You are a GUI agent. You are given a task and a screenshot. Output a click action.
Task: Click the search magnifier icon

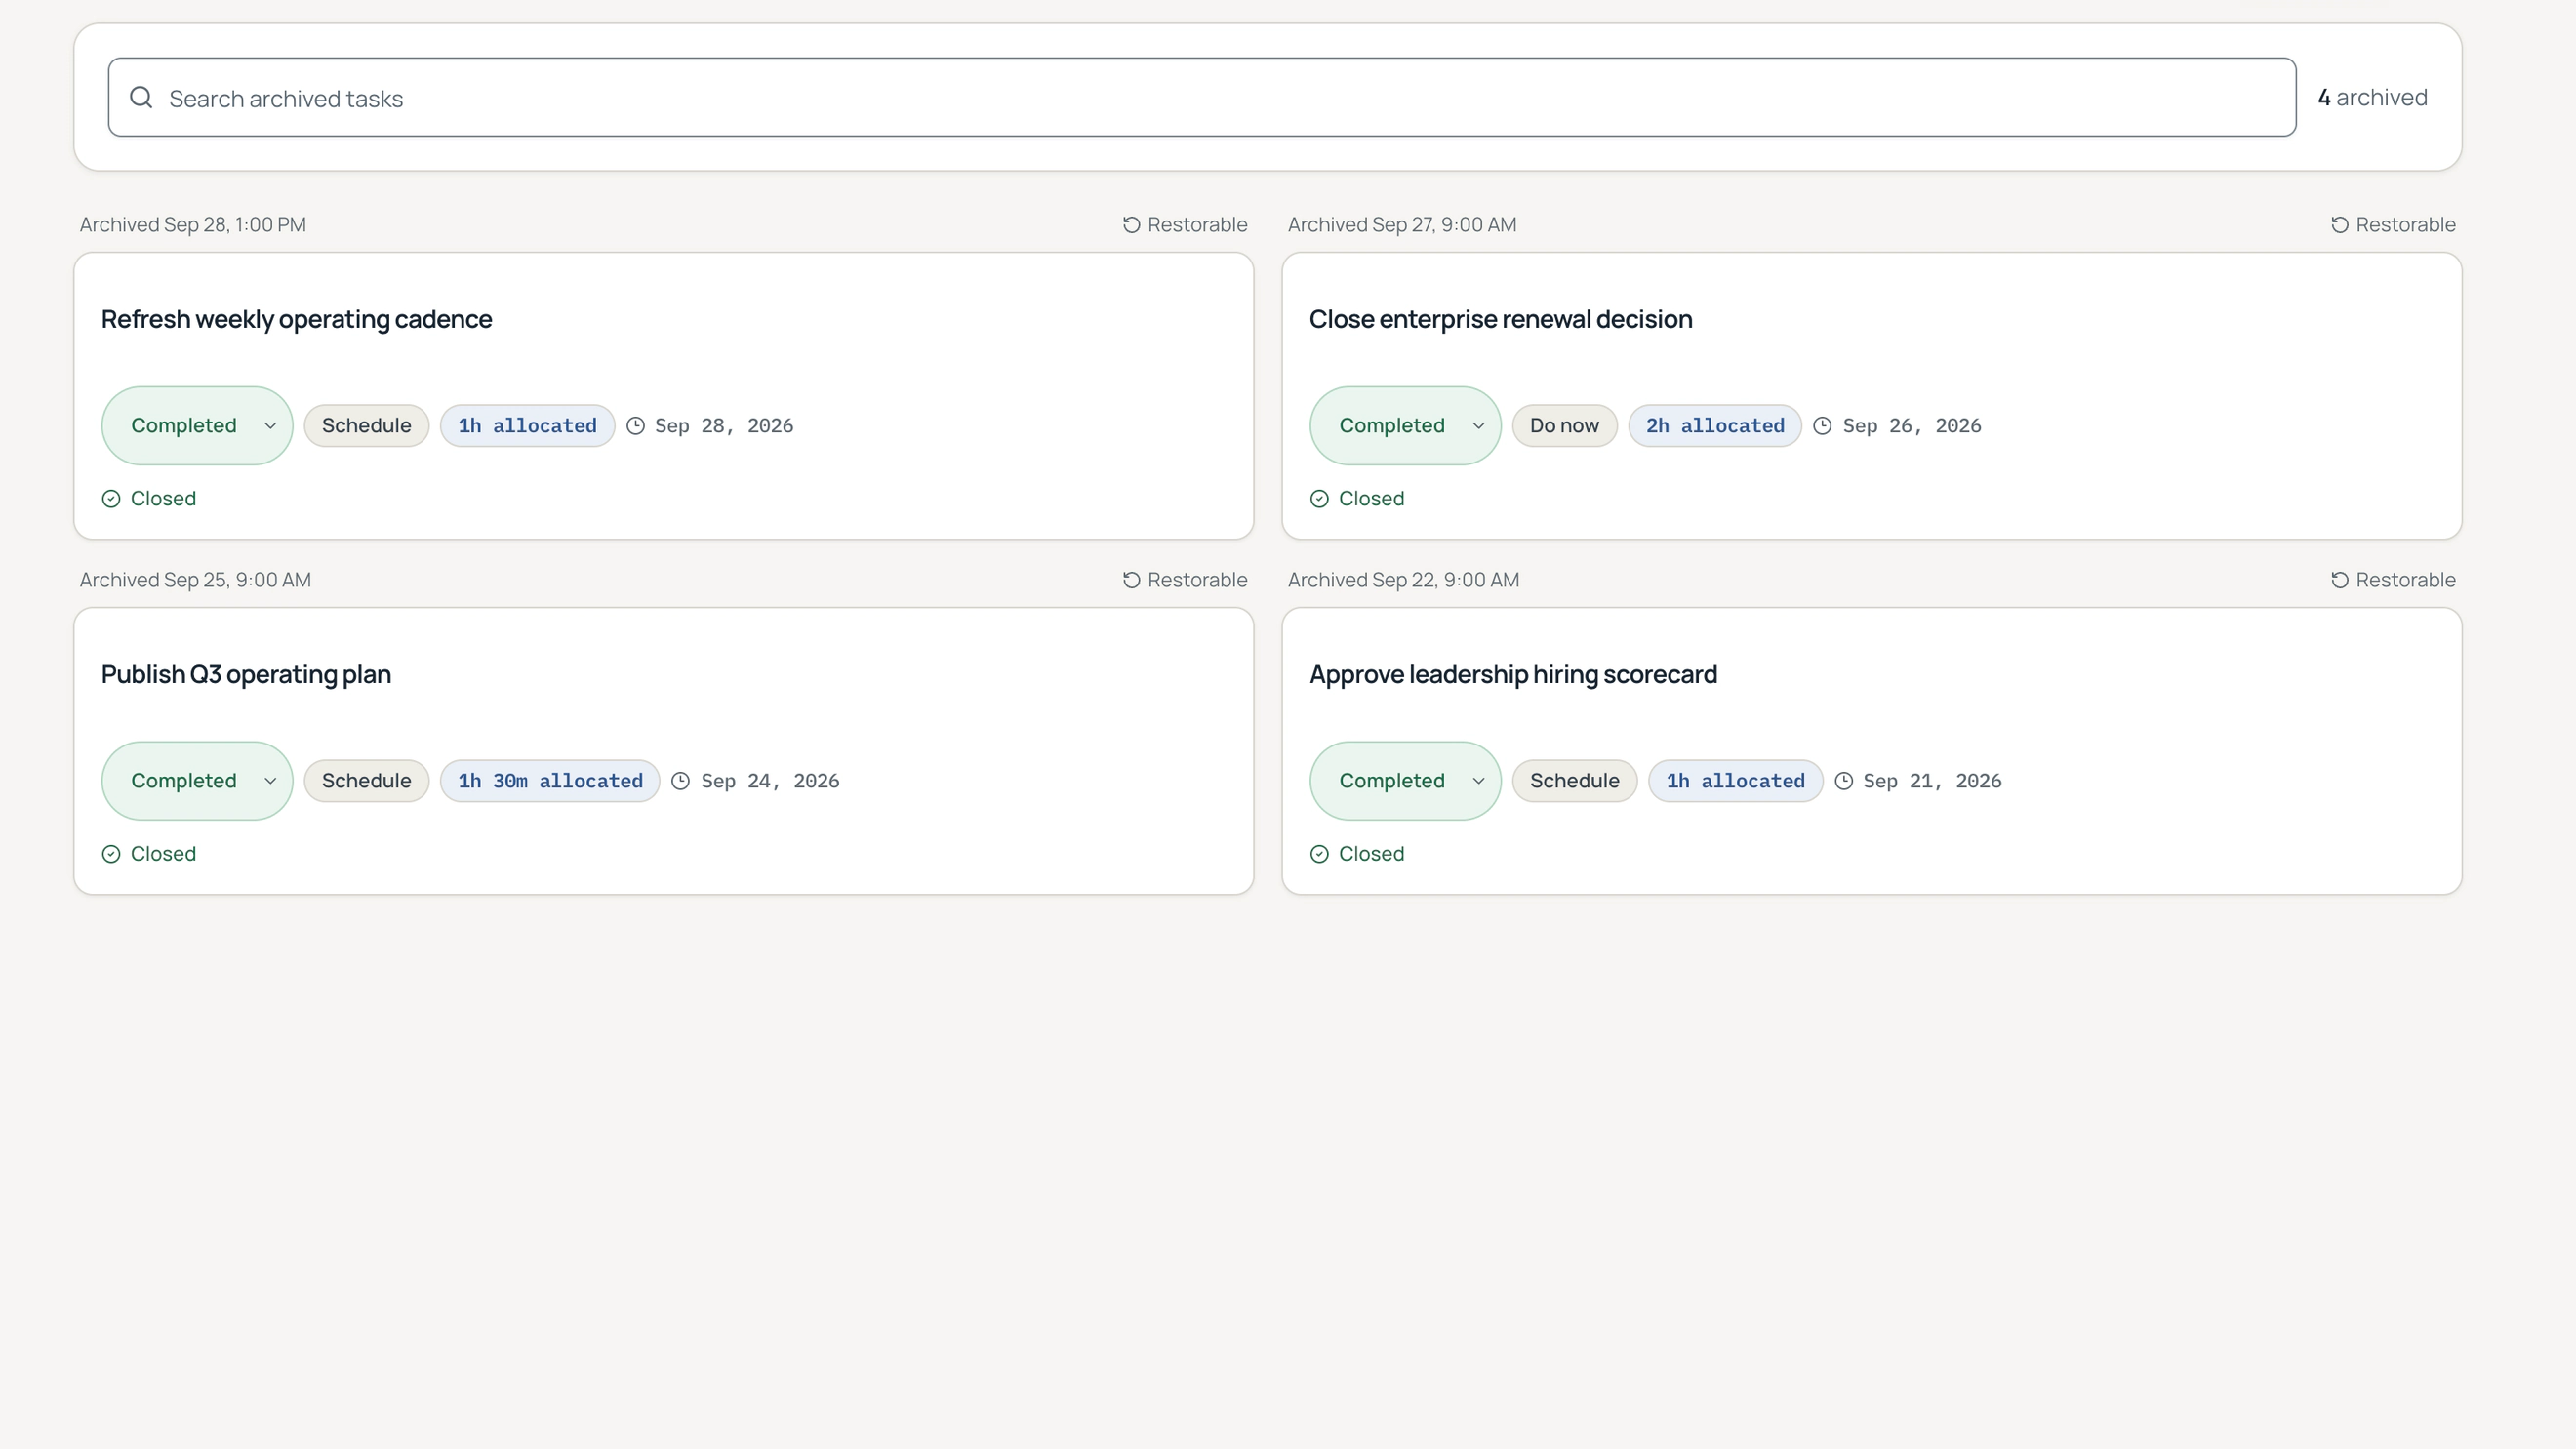(141, 97)
